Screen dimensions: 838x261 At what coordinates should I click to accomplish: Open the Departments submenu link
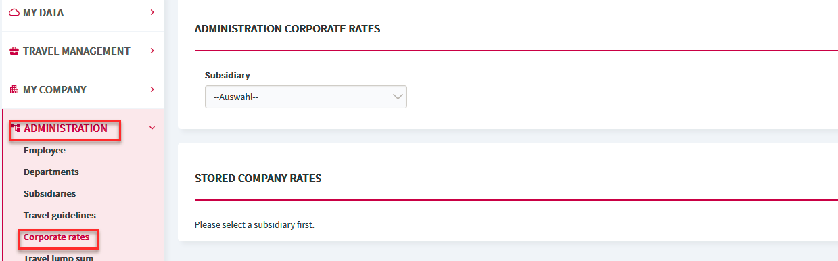[51, 172]
